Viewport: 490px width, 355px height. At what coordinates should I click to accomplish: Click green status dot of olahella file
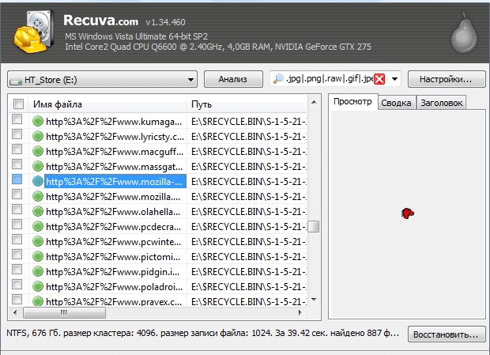[x=38, y=211]
